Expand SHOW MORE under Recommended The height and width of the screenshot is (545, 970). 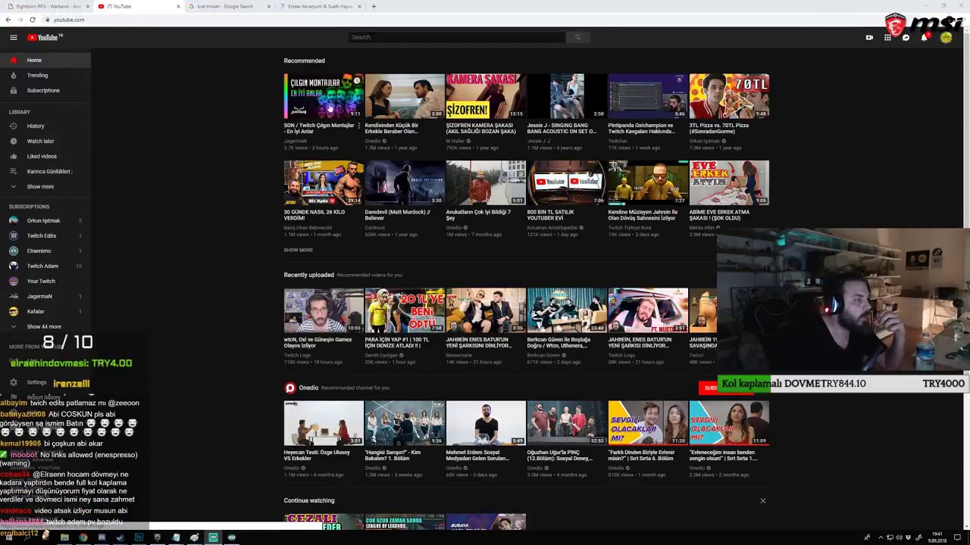298,250
